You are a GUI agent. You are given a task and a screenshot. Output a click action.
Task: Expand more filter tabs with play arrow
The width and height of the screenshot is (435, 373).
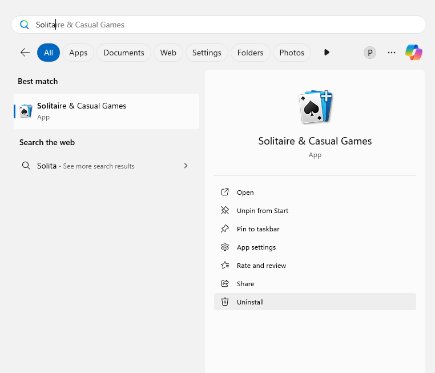pyautogui.click(x=327, y=53)
